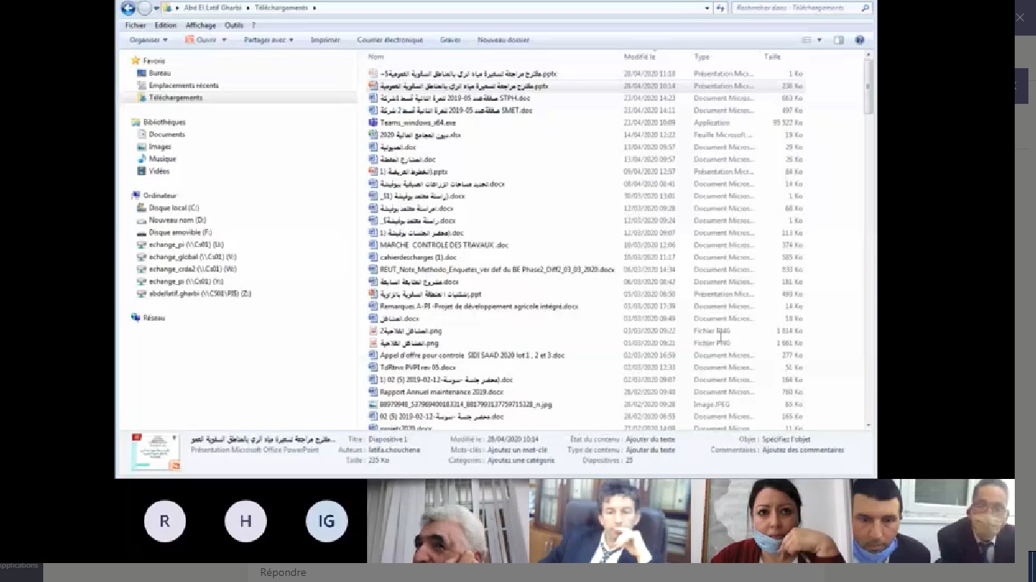Click the Explorer forward arrow button

(x=144, y=8)
